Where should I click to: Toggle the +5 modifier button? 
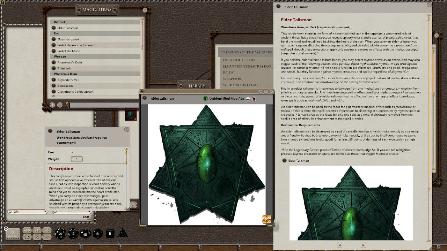[47, 230]
